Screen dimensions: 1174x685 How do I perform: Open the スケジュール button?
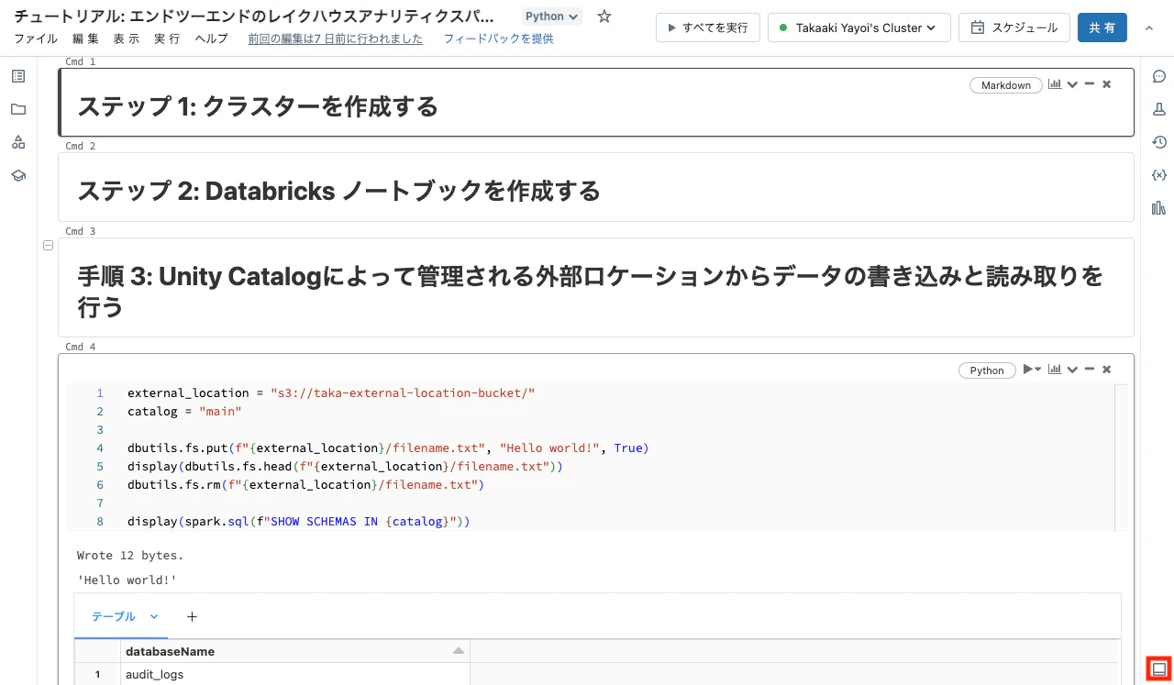point(1013,28)
